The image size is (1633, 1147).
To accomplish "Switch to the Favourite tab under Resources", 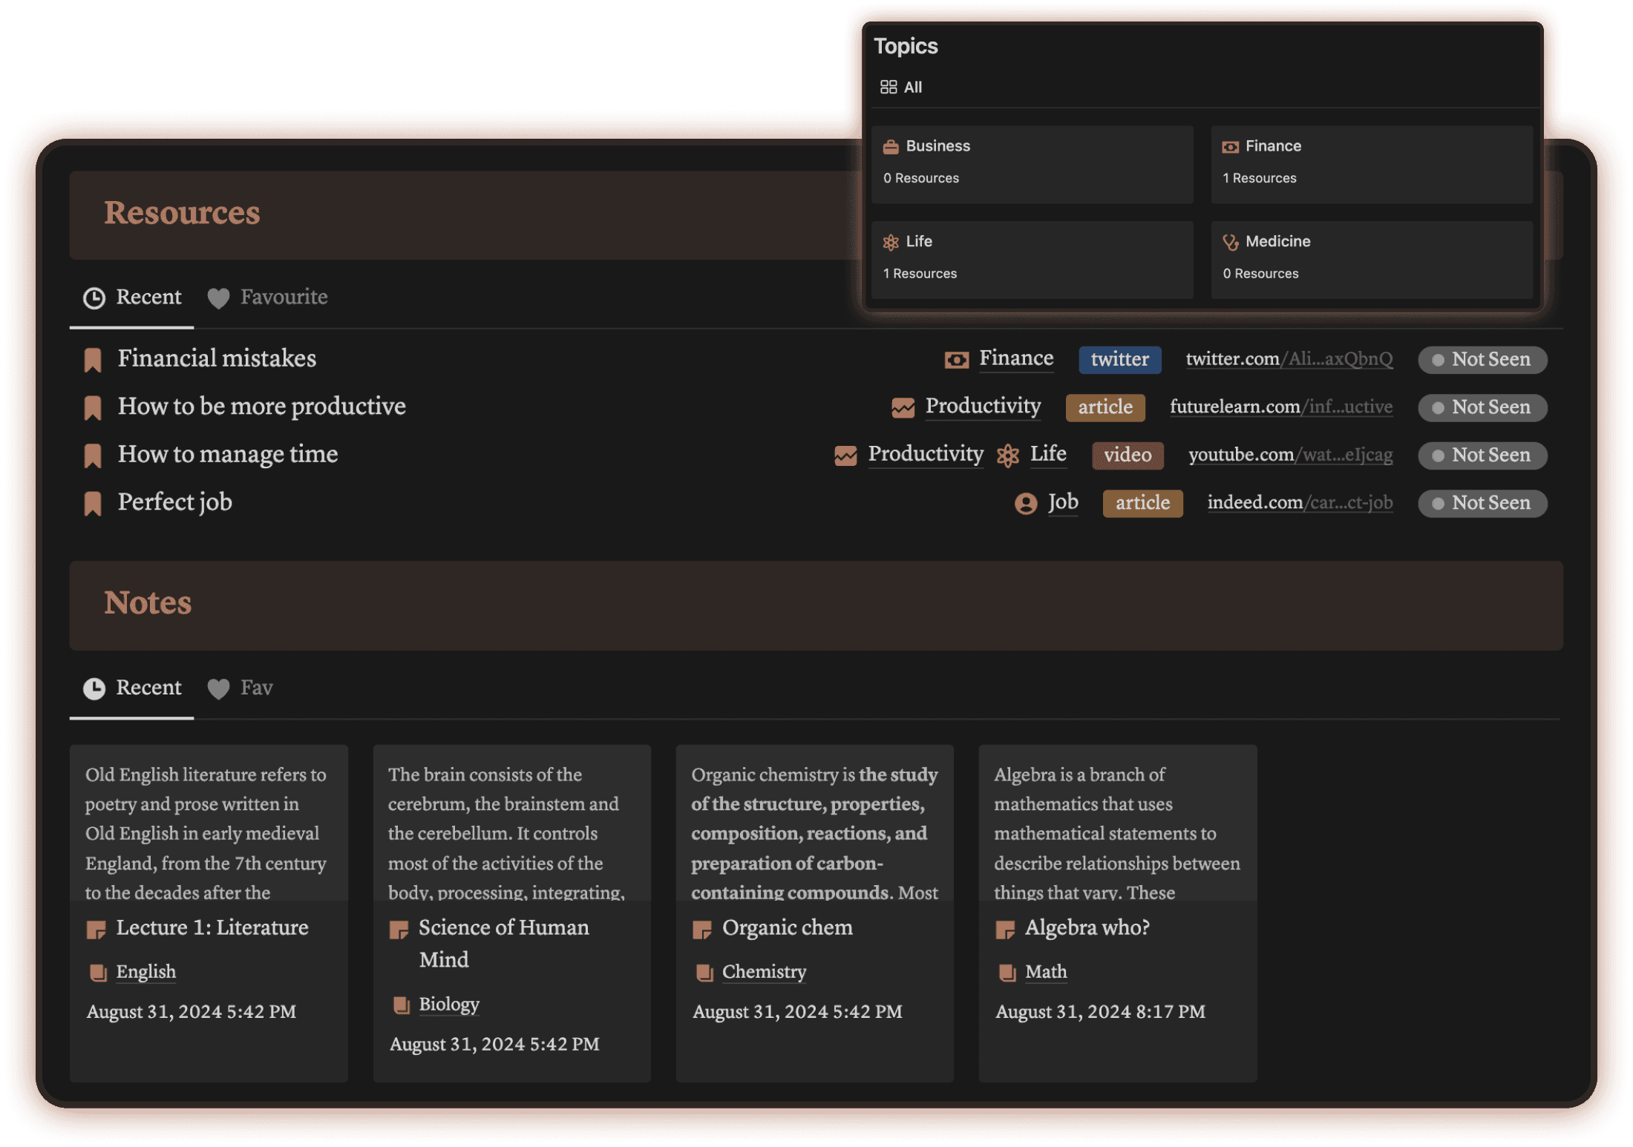I will [x=268, y=298].
